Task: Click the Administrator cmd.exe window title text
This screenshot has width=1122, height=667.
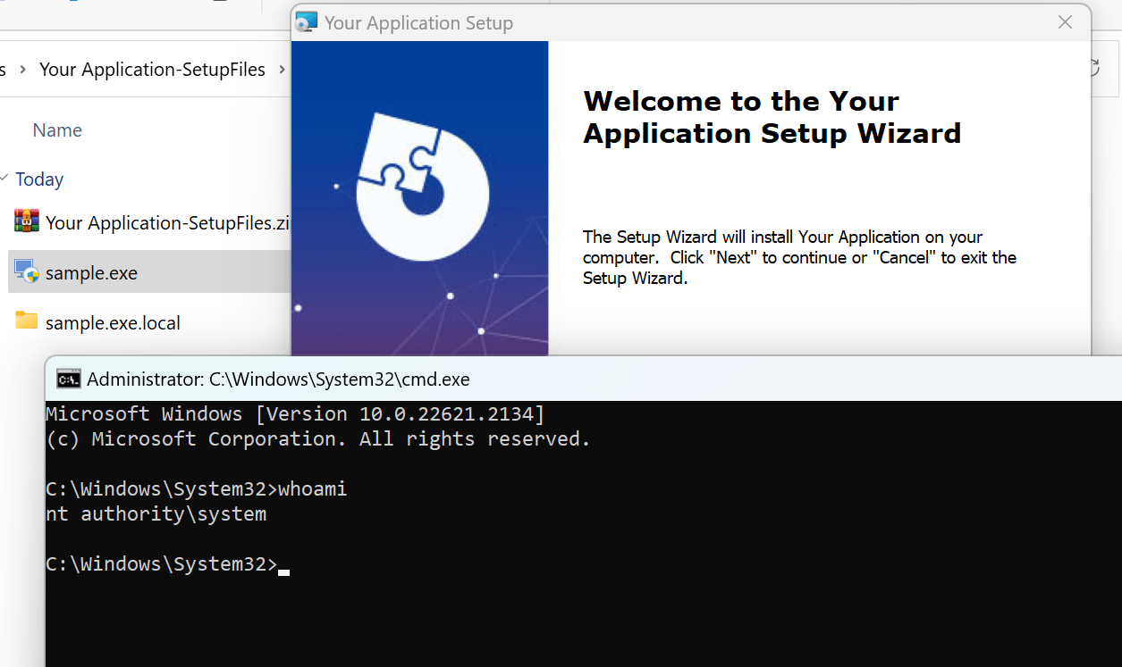Action: pos(278,379)
